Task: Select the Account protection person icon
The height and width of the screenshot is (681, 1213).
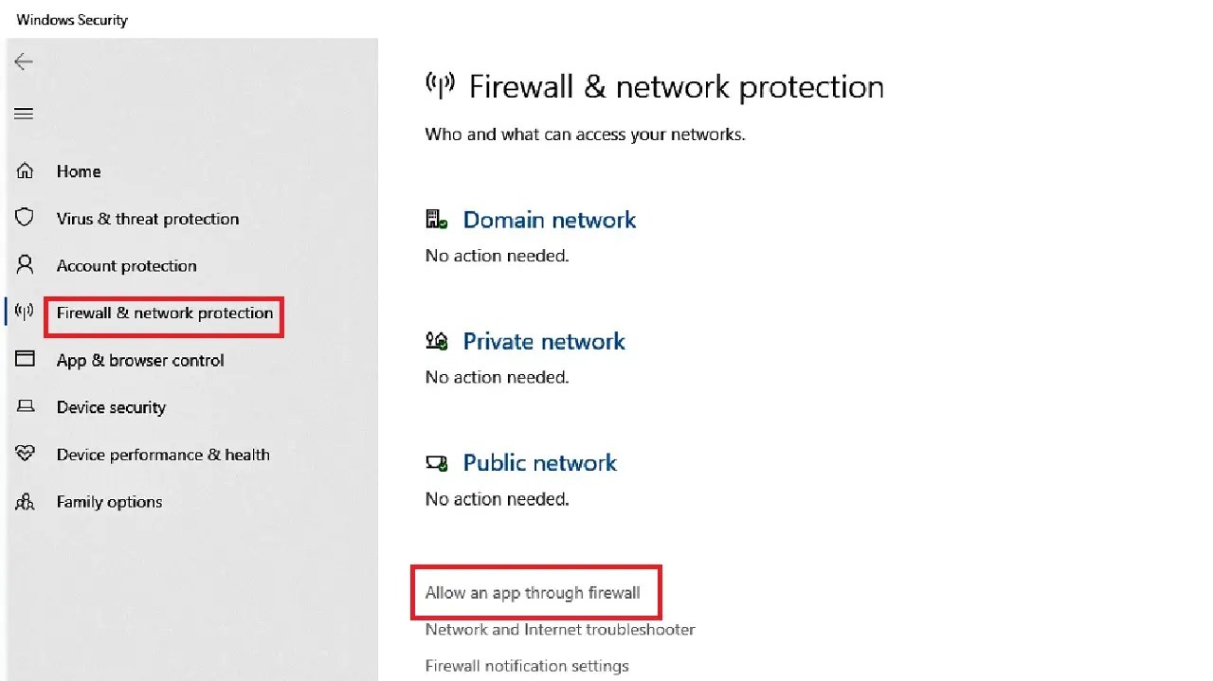Action: click(x=24, y=265)
